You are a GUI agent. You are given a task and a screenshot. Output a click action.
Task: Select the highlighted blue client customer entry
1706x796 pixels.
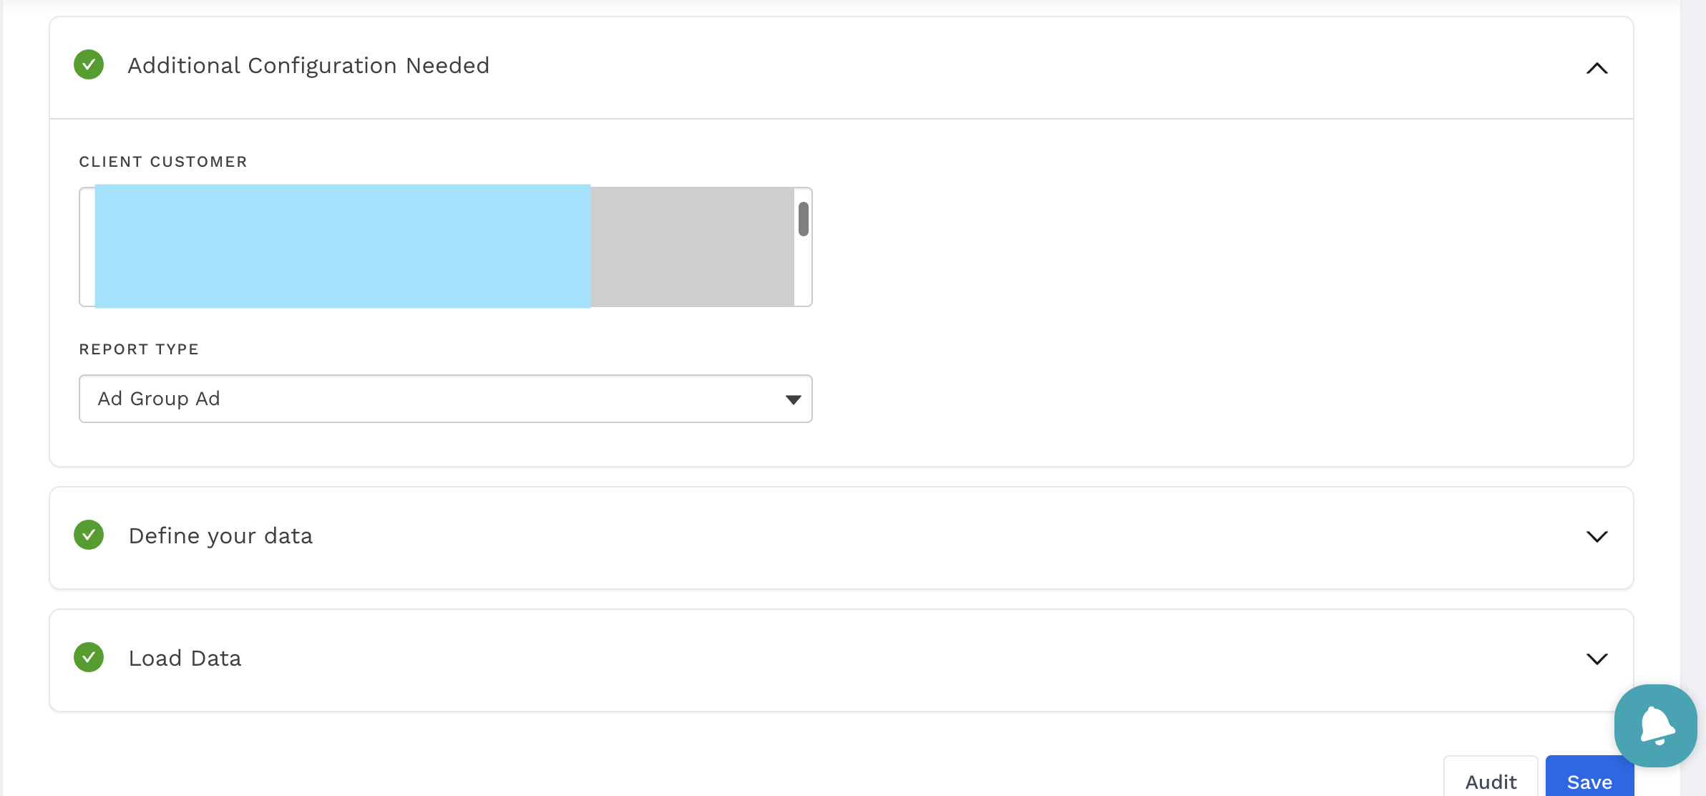tap(342, 246)
